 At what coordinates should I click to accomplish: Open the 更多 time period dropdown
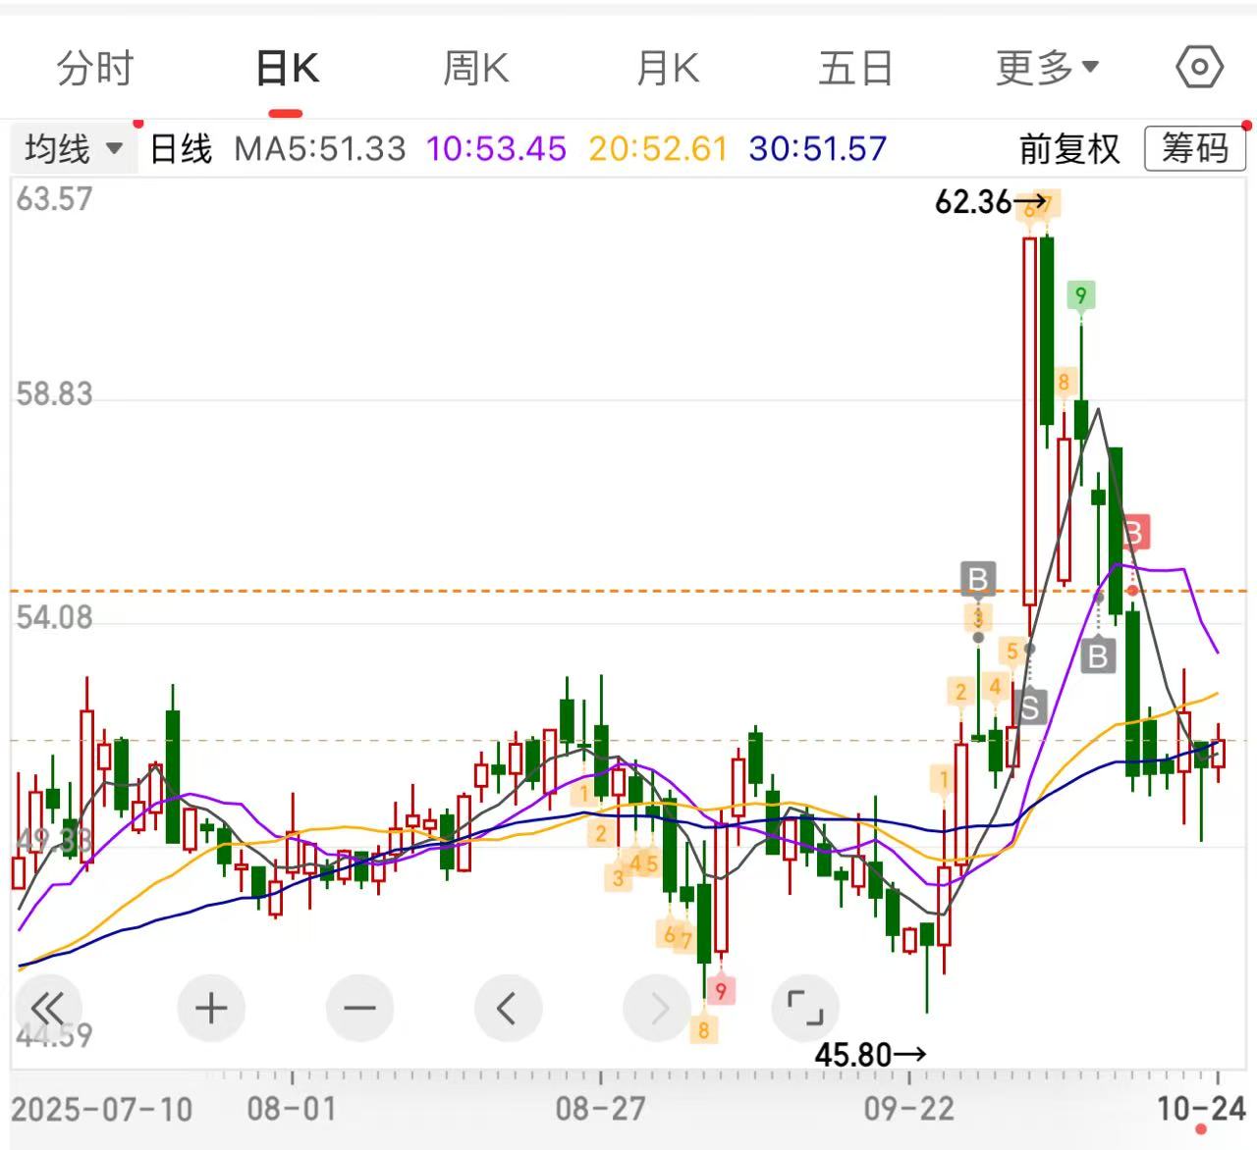[x=1047, y=68]
